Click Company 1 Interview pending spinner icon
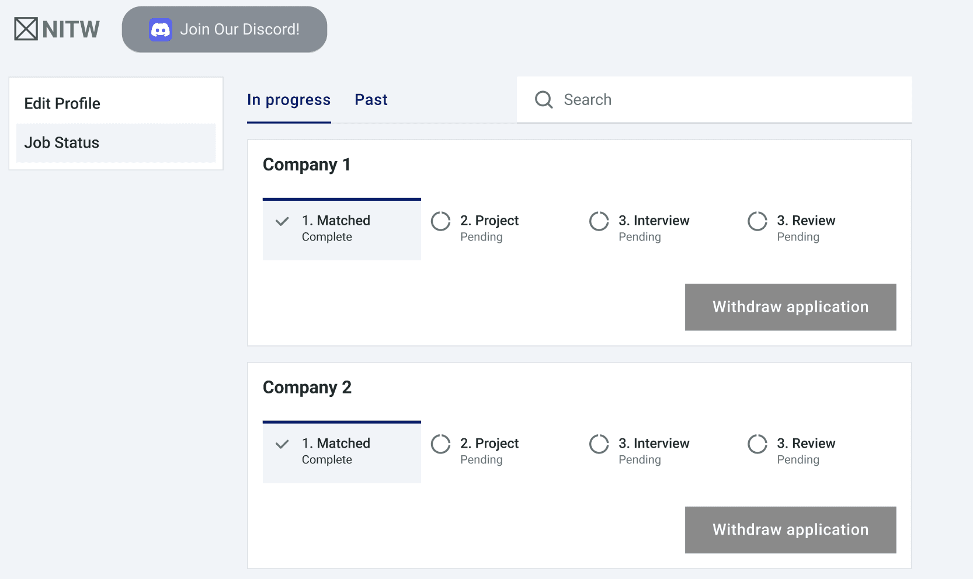This screenshot has width=973, height=579. (599, 221)
